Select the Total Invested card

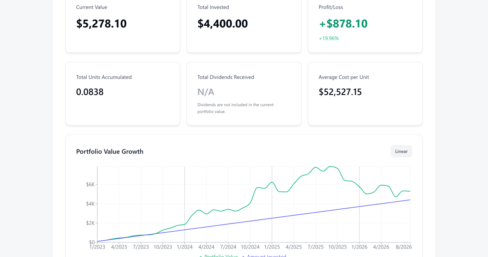[x=244, y=24]
